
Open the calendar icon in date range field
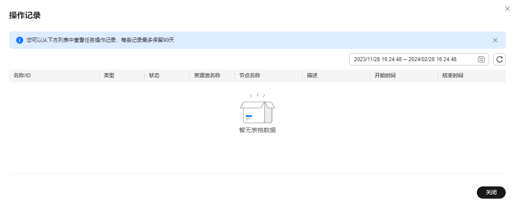pyautogui.click(x=481, y=59)
